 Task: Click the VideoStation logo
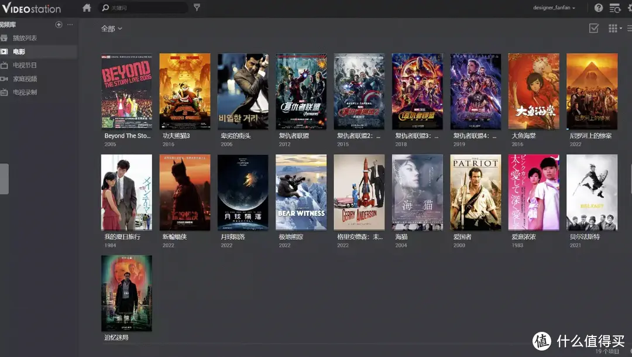32,8
